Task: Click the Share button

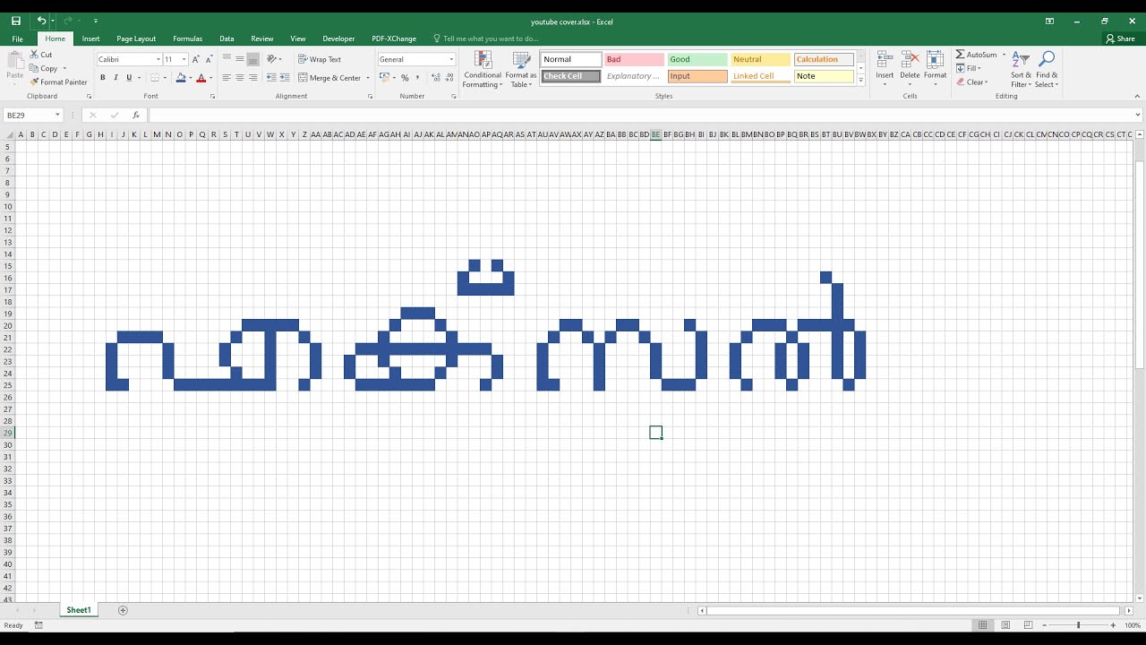Action: tap(1120, 39)
